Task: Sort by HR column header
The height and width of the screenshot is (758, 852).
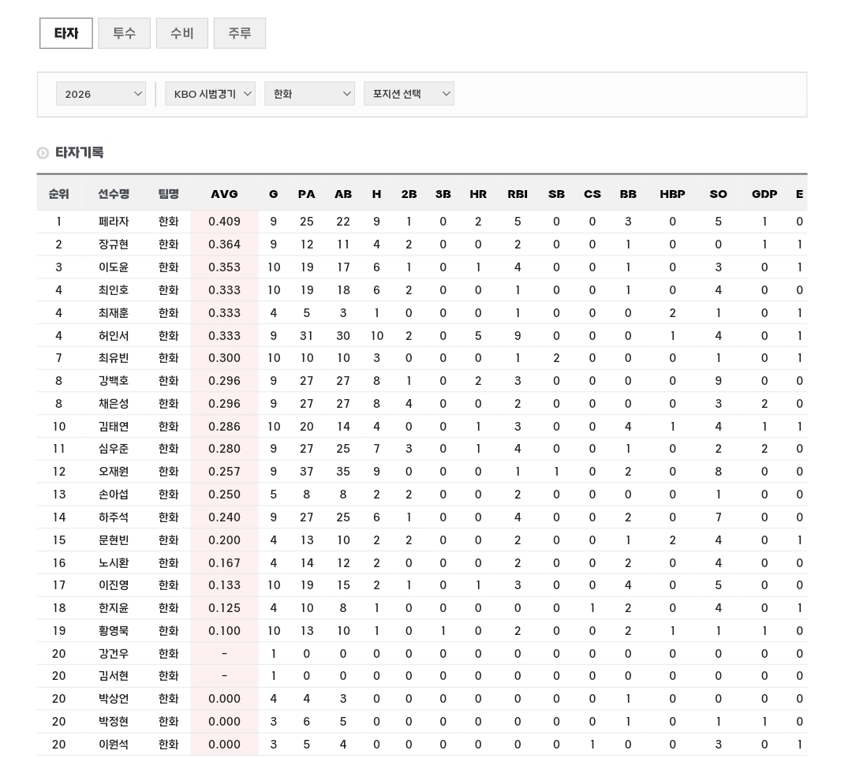Action: pyautogui.click(x=478, y=194)
